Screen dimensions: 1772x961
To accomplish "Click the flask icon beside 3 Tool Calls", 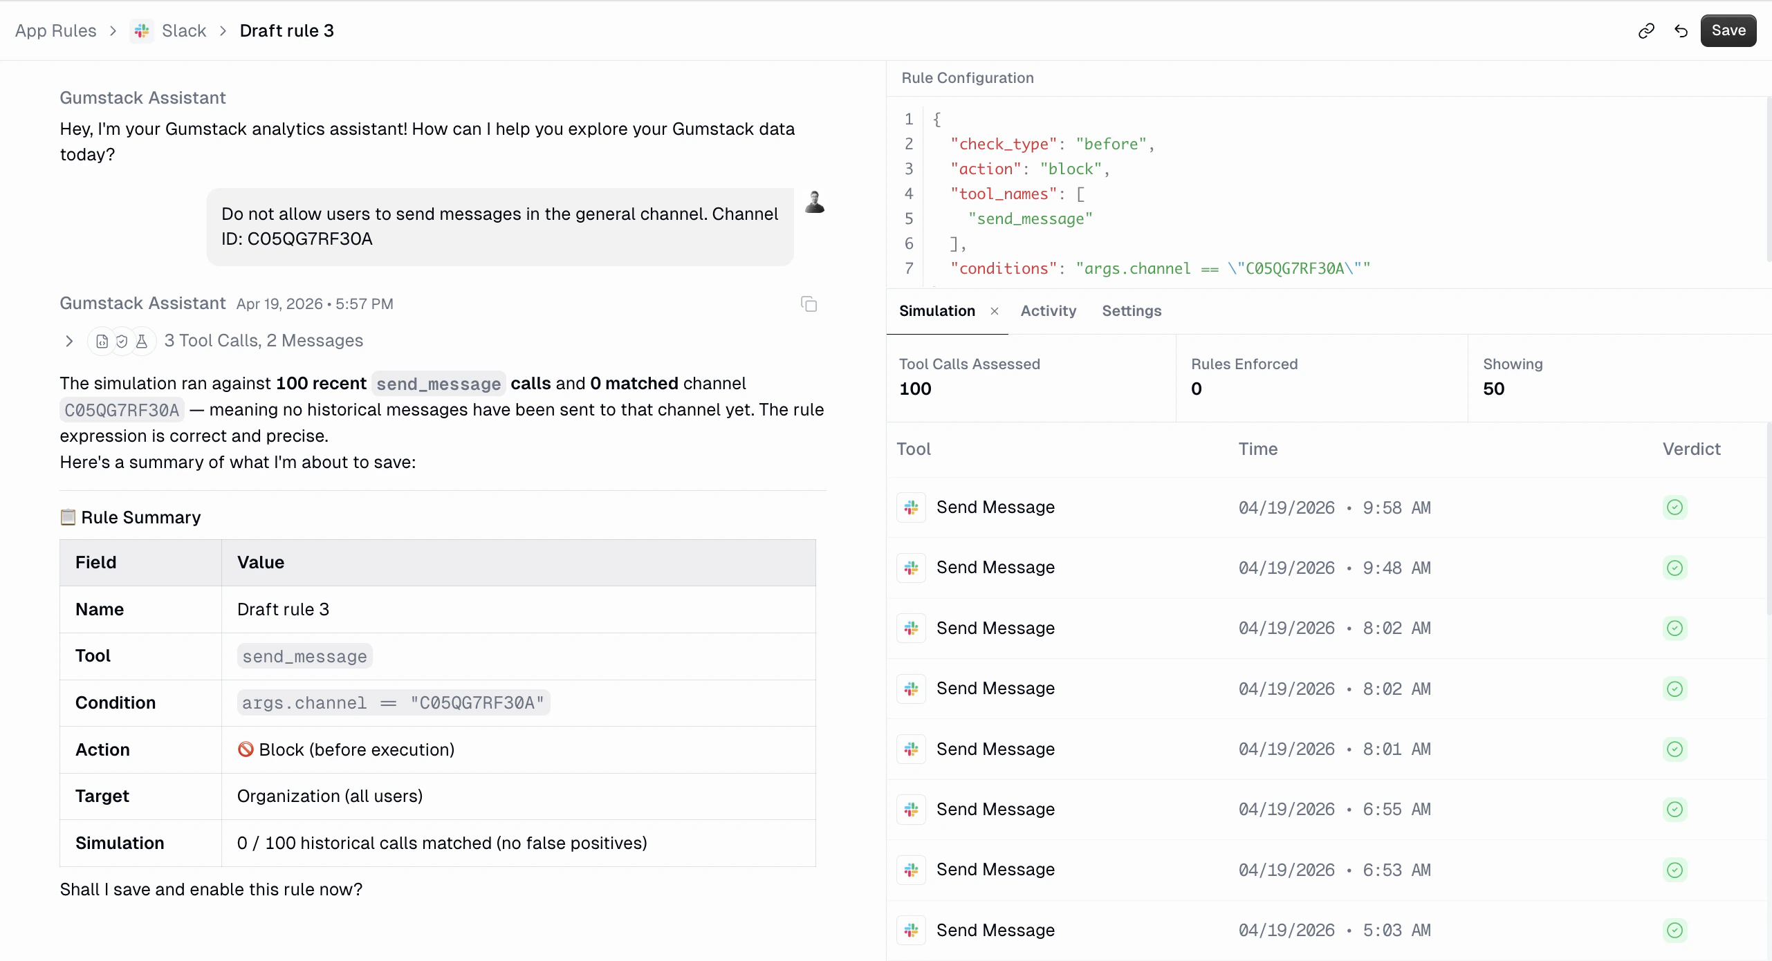I will 142,341.
